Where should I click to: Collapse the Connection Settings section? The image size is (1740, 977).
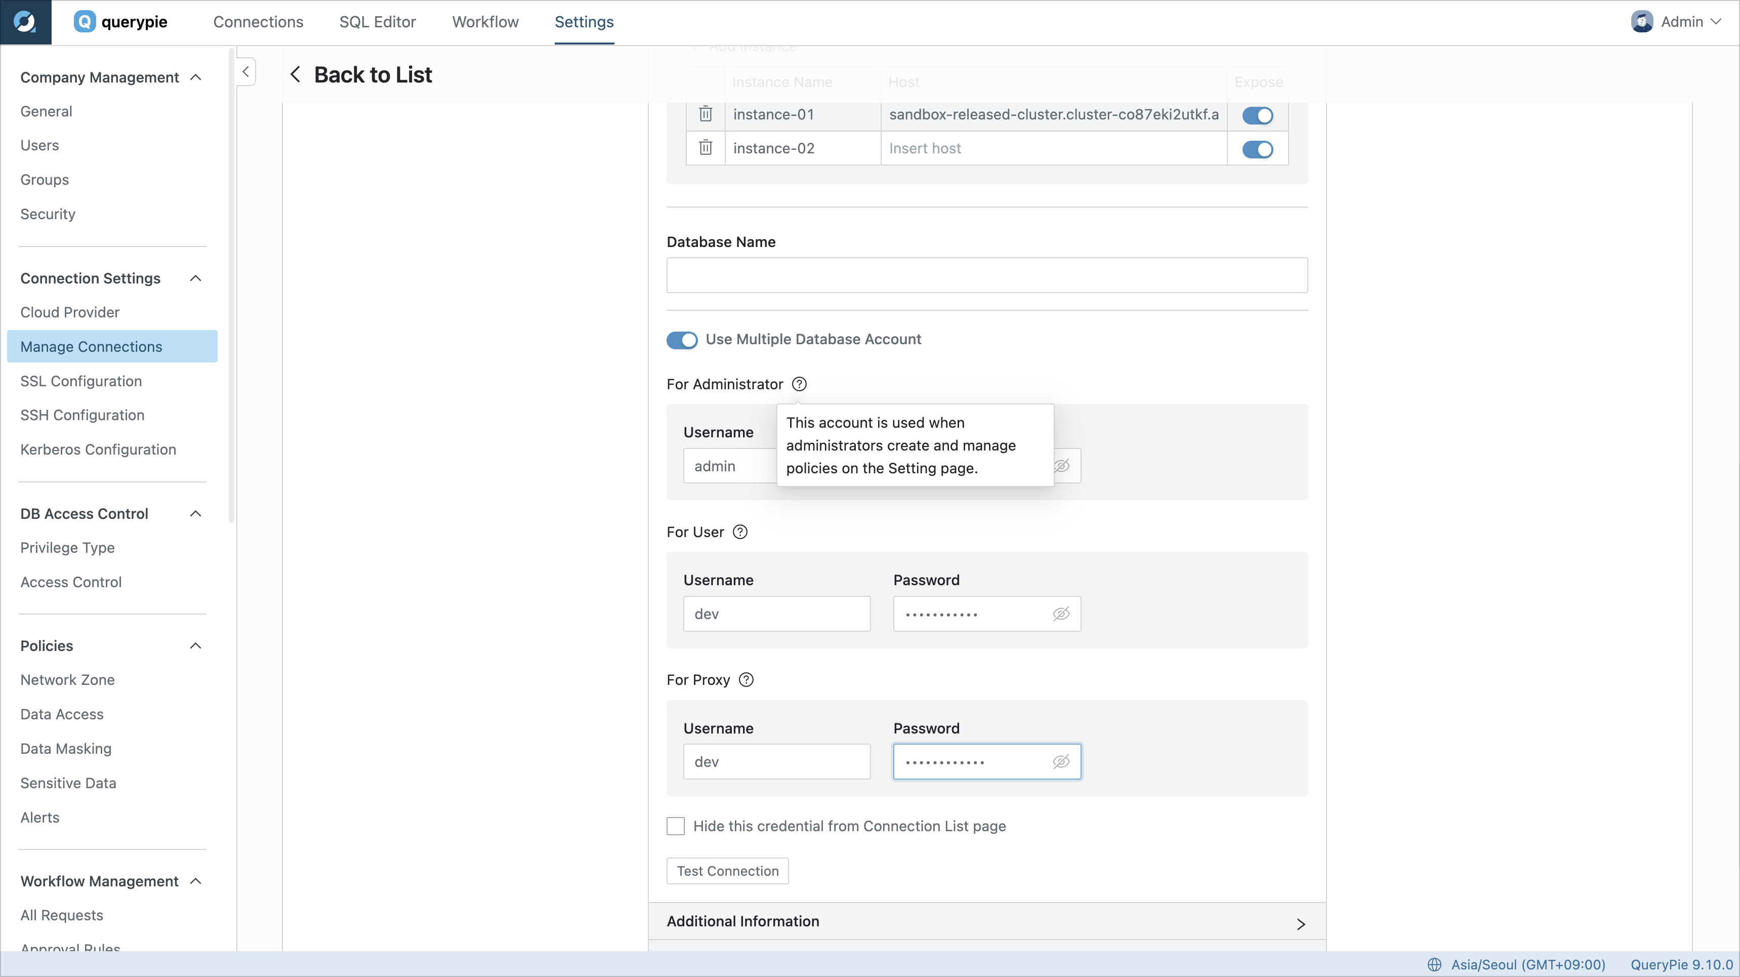coord(196,278)
